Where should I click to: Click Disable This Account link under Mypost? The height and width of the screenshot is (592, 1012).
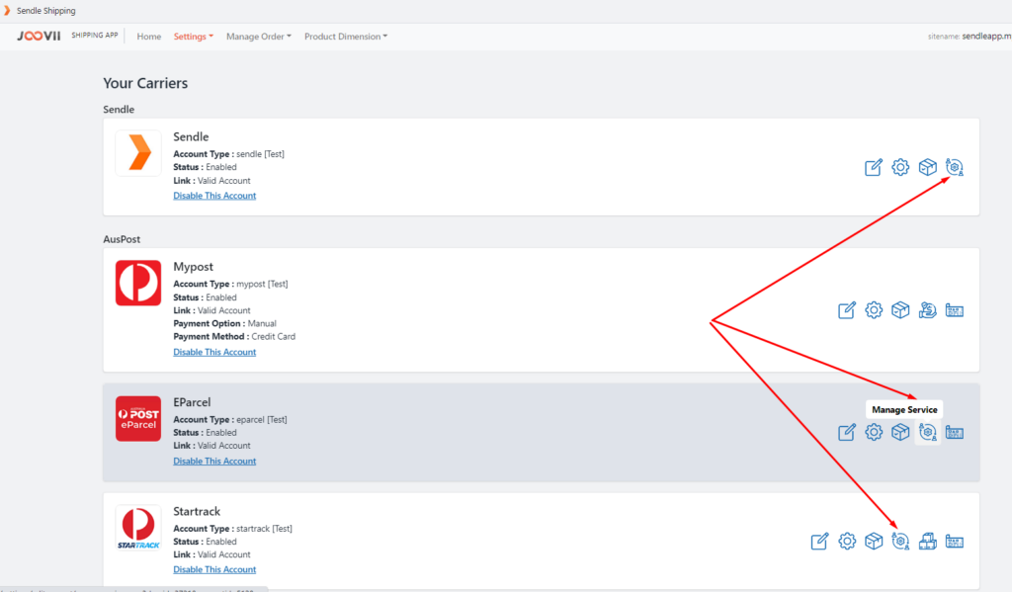tap(214, 352)
